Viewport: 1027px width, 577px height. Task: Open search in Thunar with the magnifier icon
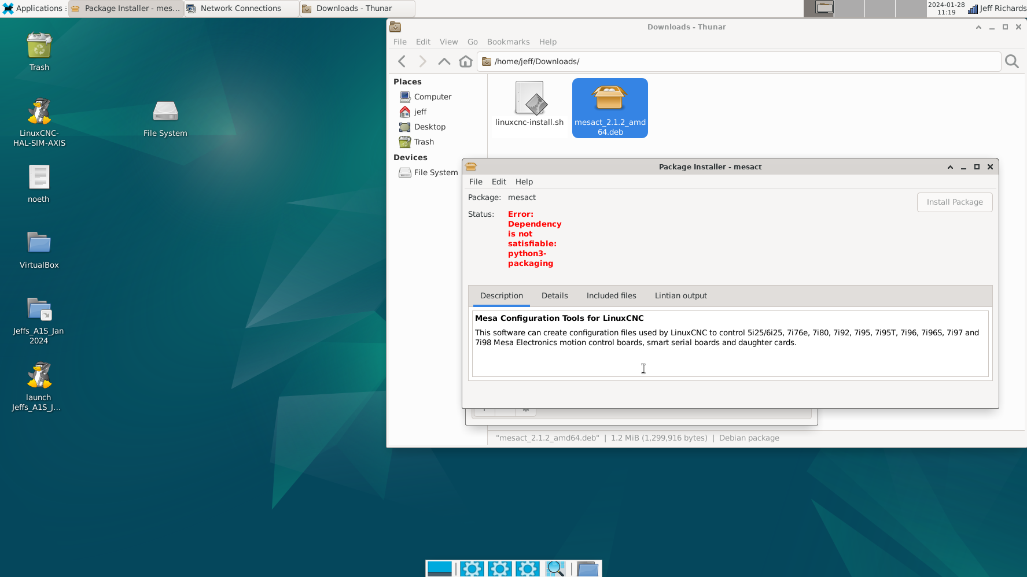tap(1012, 61)
